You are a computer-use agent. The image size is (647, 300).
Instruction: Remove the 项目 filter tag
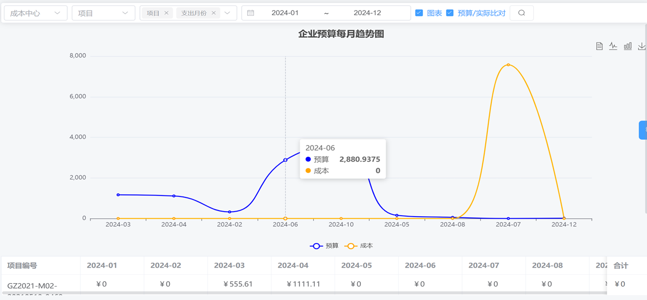[167, 12]
